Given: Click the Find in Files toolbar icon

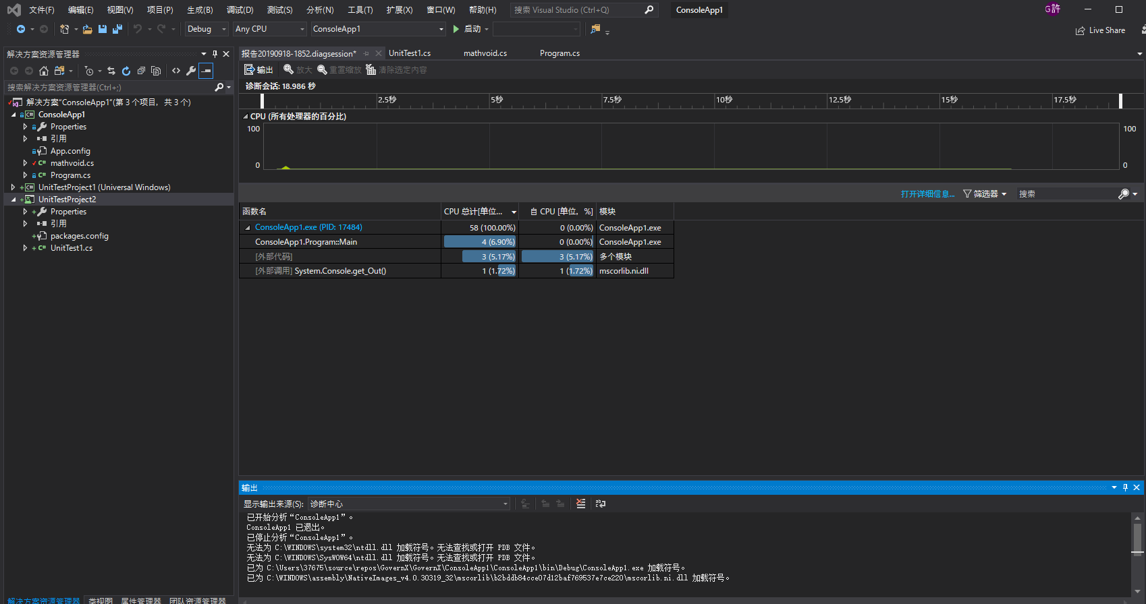Looking at the screenshot, I should (595, 29).
